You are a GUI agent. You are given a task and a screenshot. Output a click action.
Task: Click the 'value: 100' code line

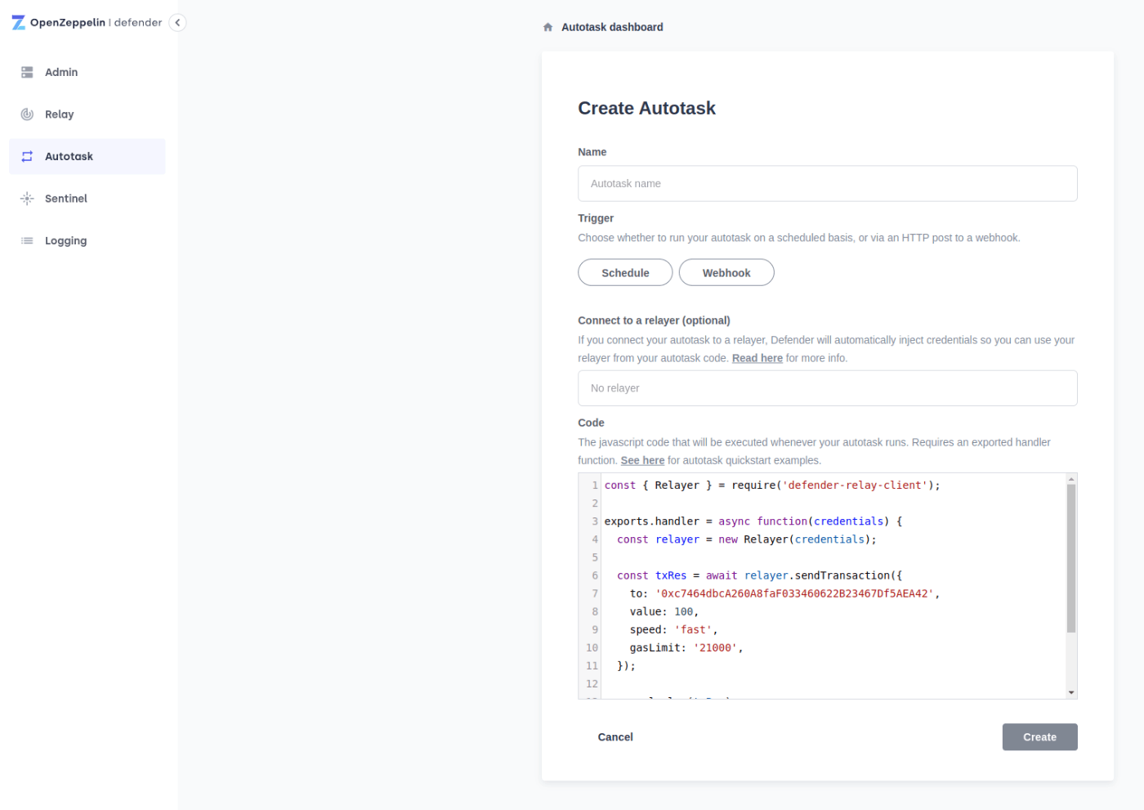(x=664, y=611)
